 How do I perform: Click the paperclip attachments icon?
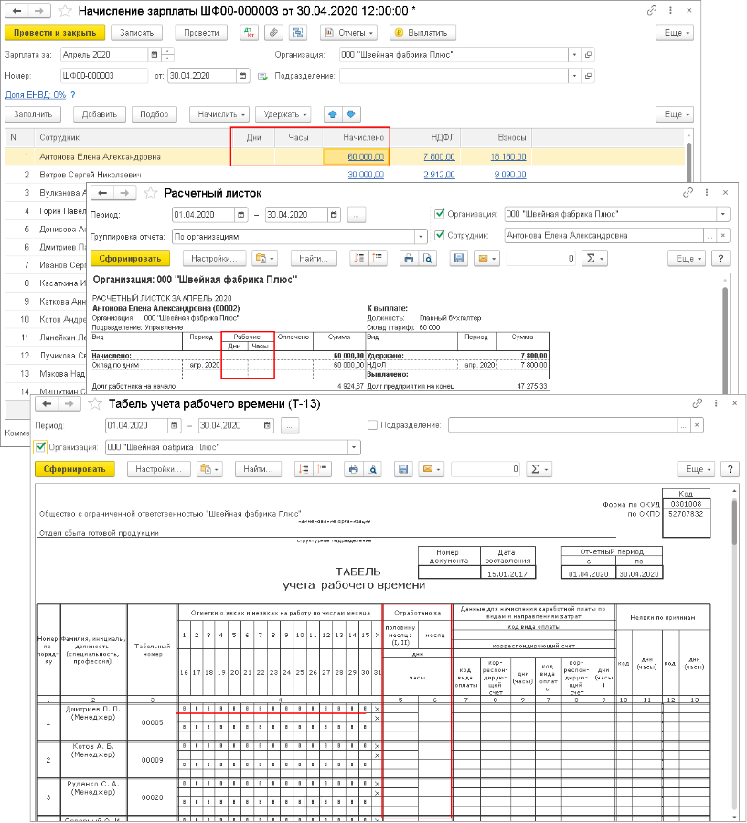tap(273, 33)
